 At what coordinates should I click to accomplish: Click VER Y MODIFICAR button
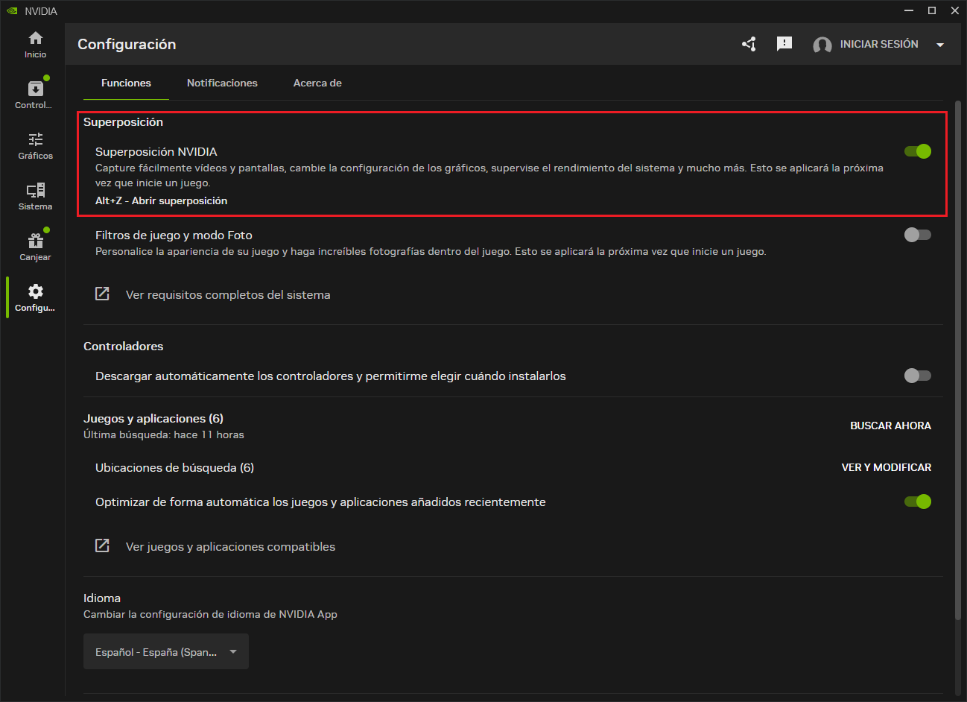tap(887, 467)
